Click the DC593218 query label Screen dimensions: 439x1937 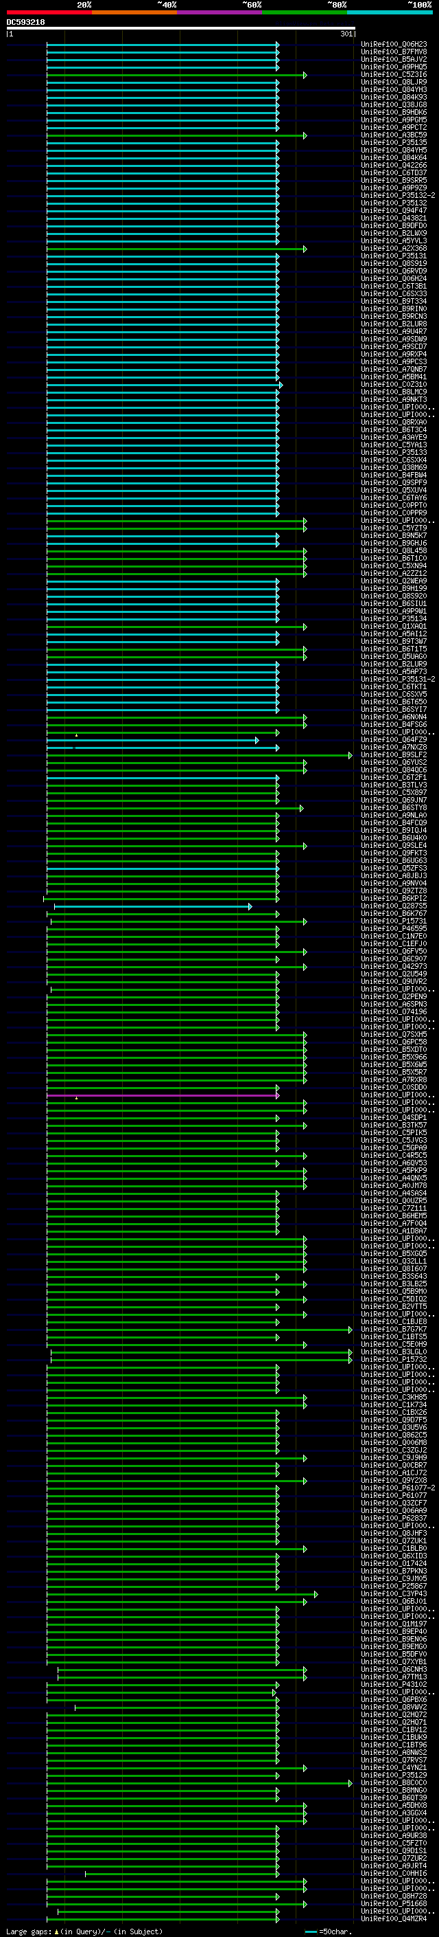[x=25, y=23]
